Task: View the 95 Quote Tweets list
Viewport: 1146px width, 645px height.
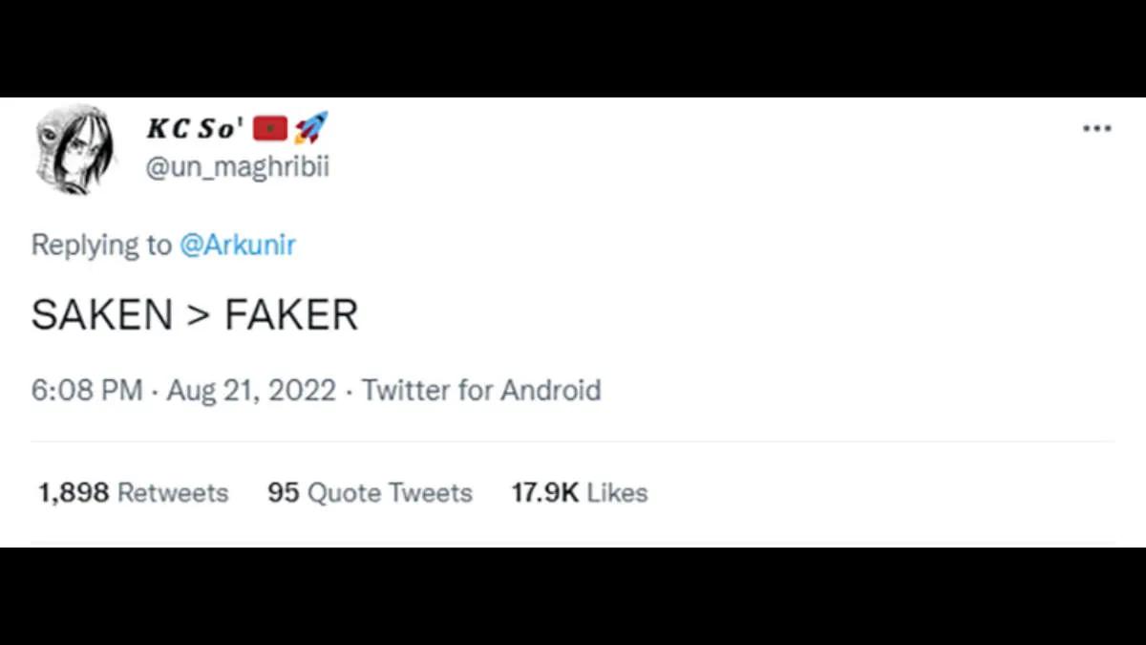Action: click(x=370, y=493)
